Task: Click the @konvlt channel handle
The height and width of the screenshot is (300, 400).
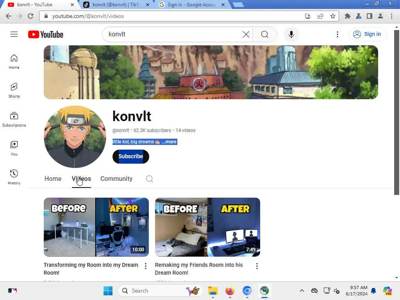Action: click(x=121, y=130)
